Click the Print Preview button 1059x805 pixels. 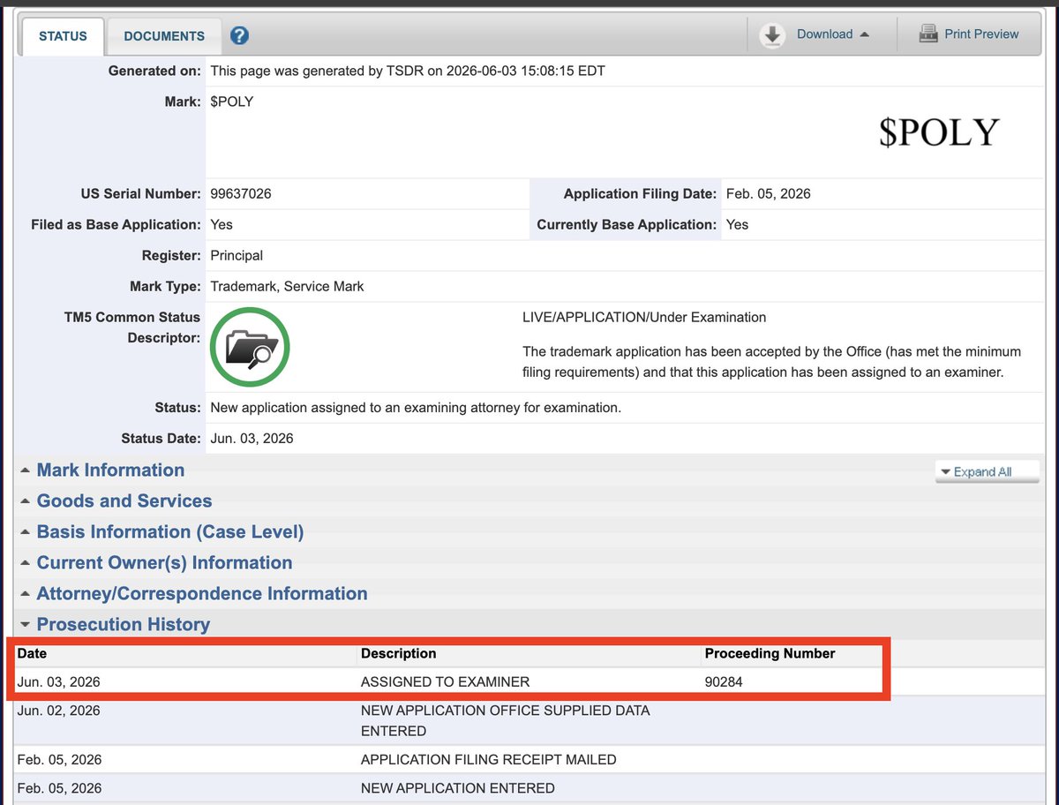click(968, 34)
